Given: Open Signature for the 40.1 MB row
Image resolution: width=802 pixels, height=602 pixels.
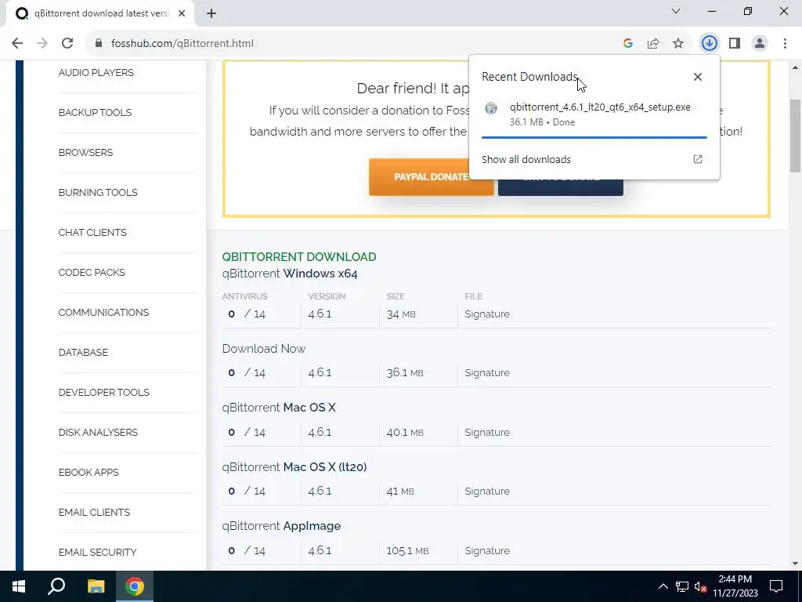Looking at the screenshot, I should tap(487, 432).
